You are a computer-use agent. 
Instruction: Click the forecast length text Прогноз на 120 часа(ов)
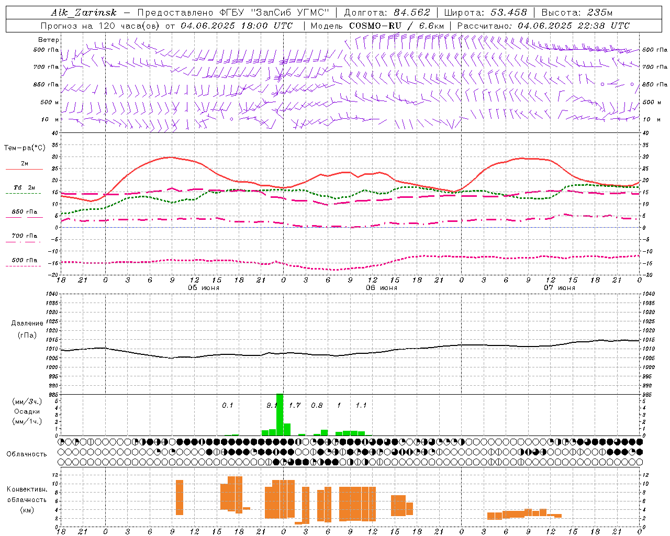pyautogui.click(x=100, y=26)
